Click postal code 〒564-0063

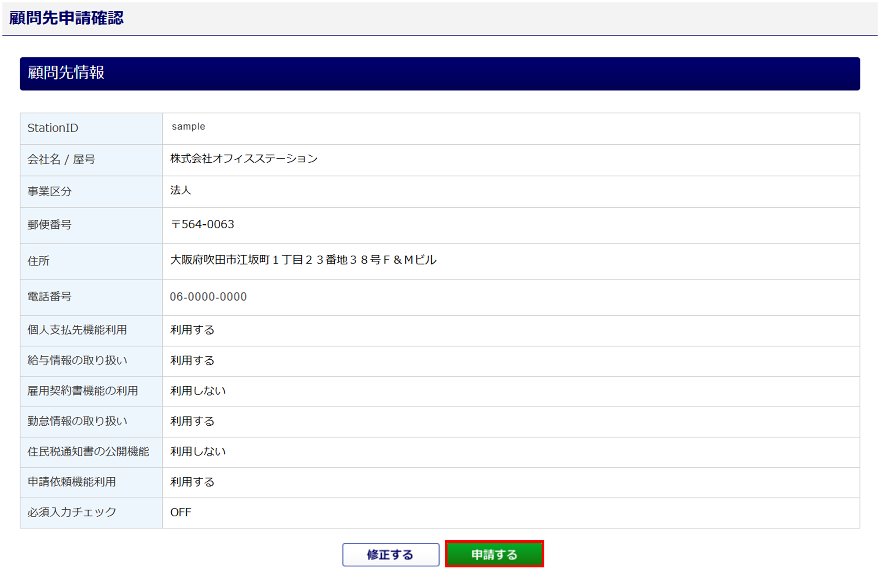coord(202,224)
